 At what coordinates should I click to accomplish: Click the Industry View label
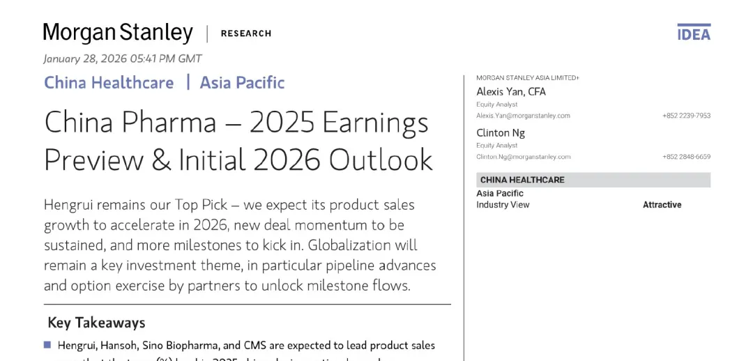click(x=503, y=204)
